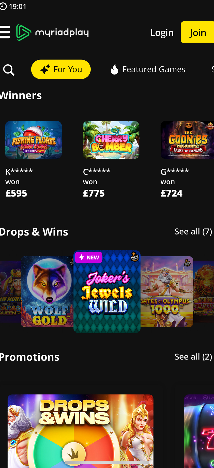The image size is (214, 468).
Task: Open the search magnifier icon
Action: 9,70
